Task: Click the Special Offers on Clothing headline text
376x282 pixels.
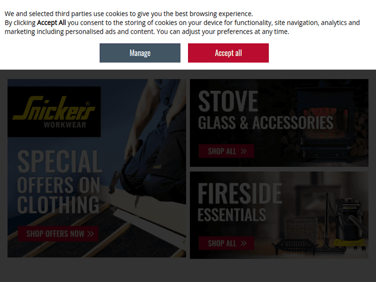Action: pos(60,182)
